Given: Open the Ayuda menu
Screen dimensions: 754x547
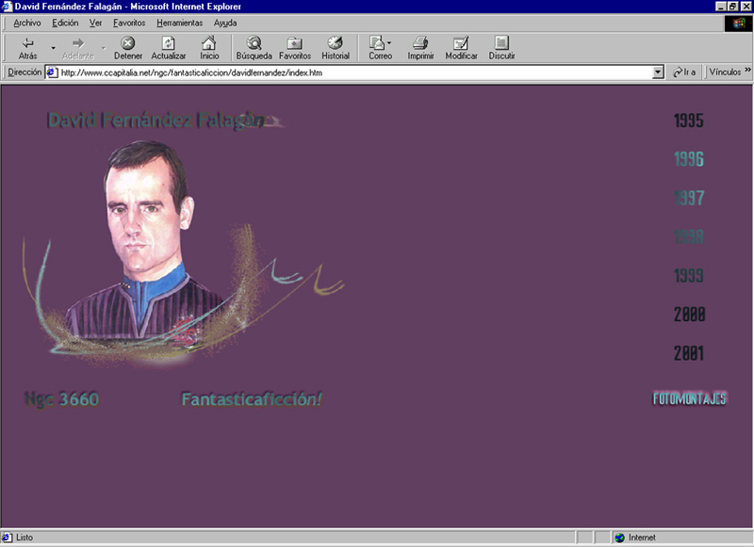Looking at the screenshot, I should (225, 23).
